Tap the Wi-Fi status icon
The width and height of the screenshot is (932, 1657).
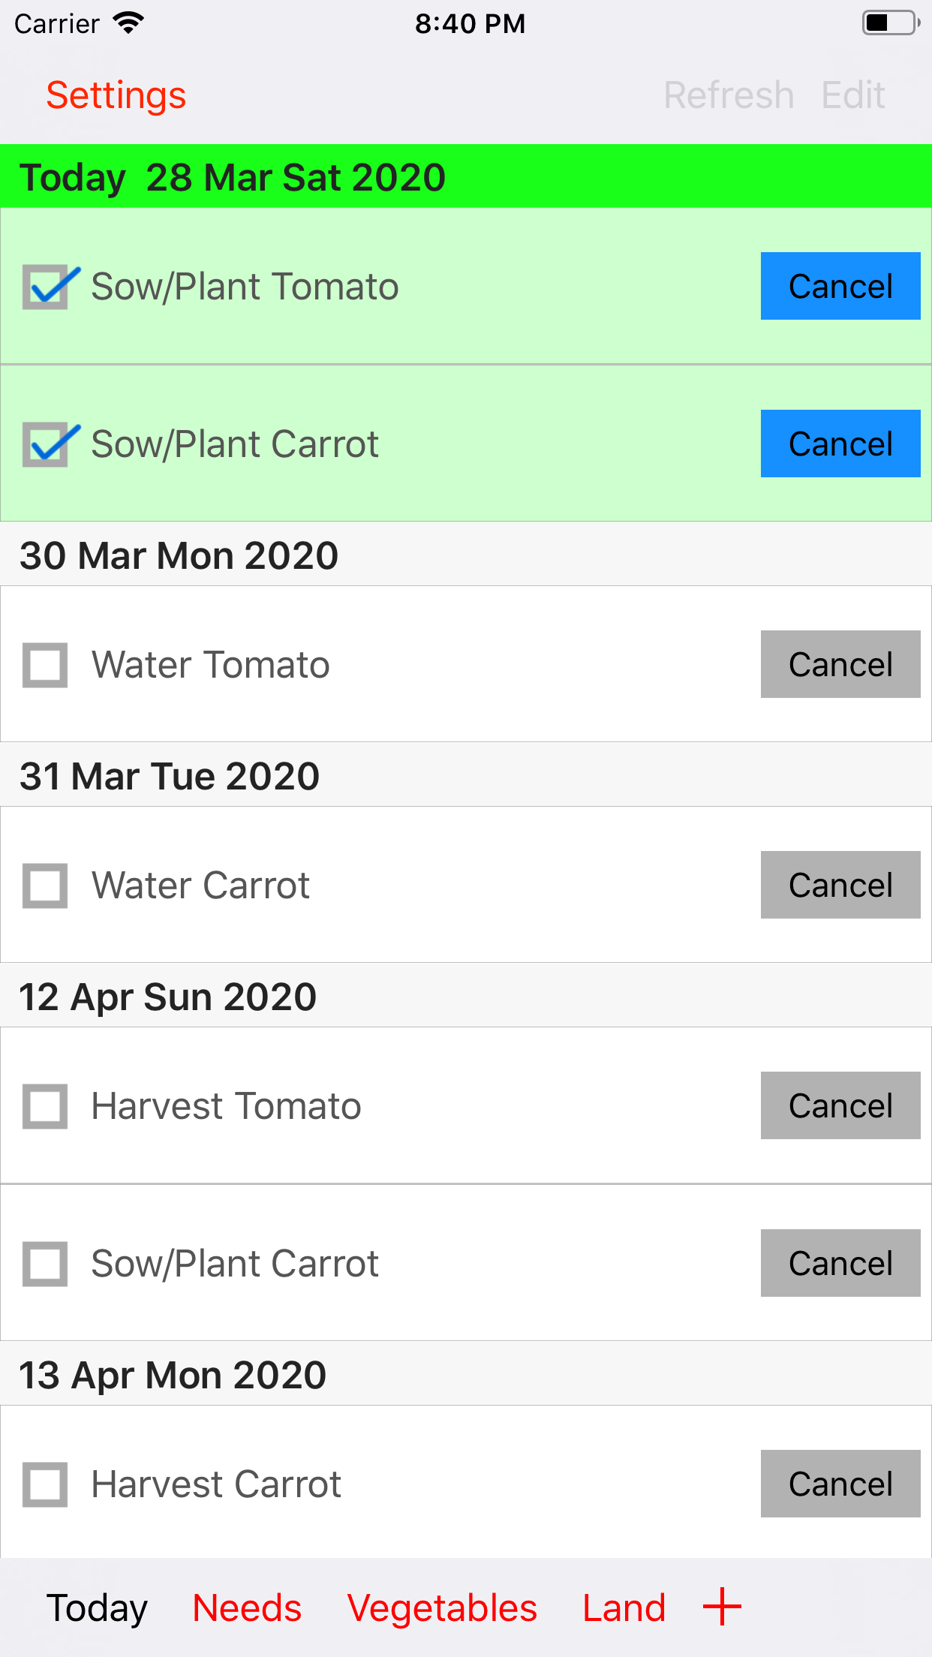click(128, 23)
